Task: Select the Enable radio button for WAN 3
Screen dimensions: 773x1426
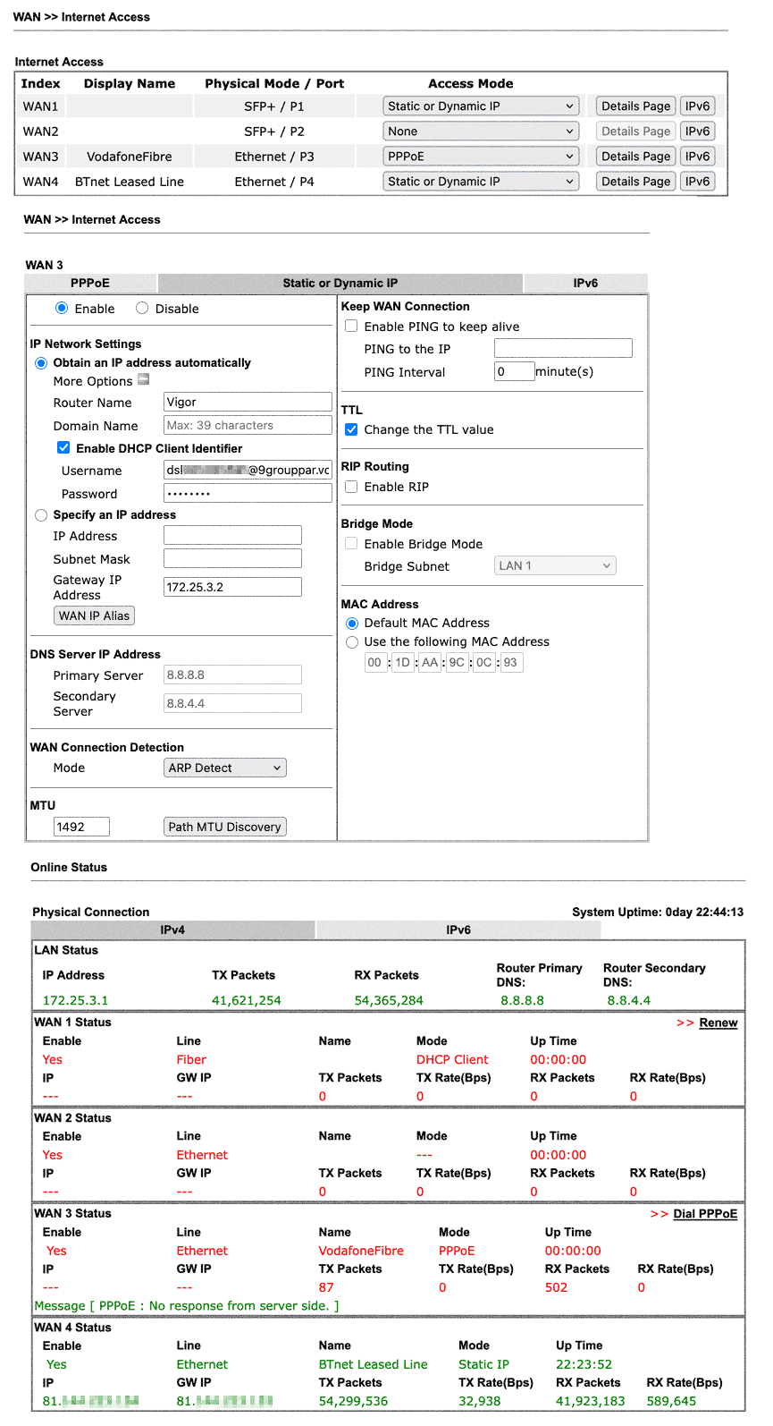Action: [x=62, y=308]
